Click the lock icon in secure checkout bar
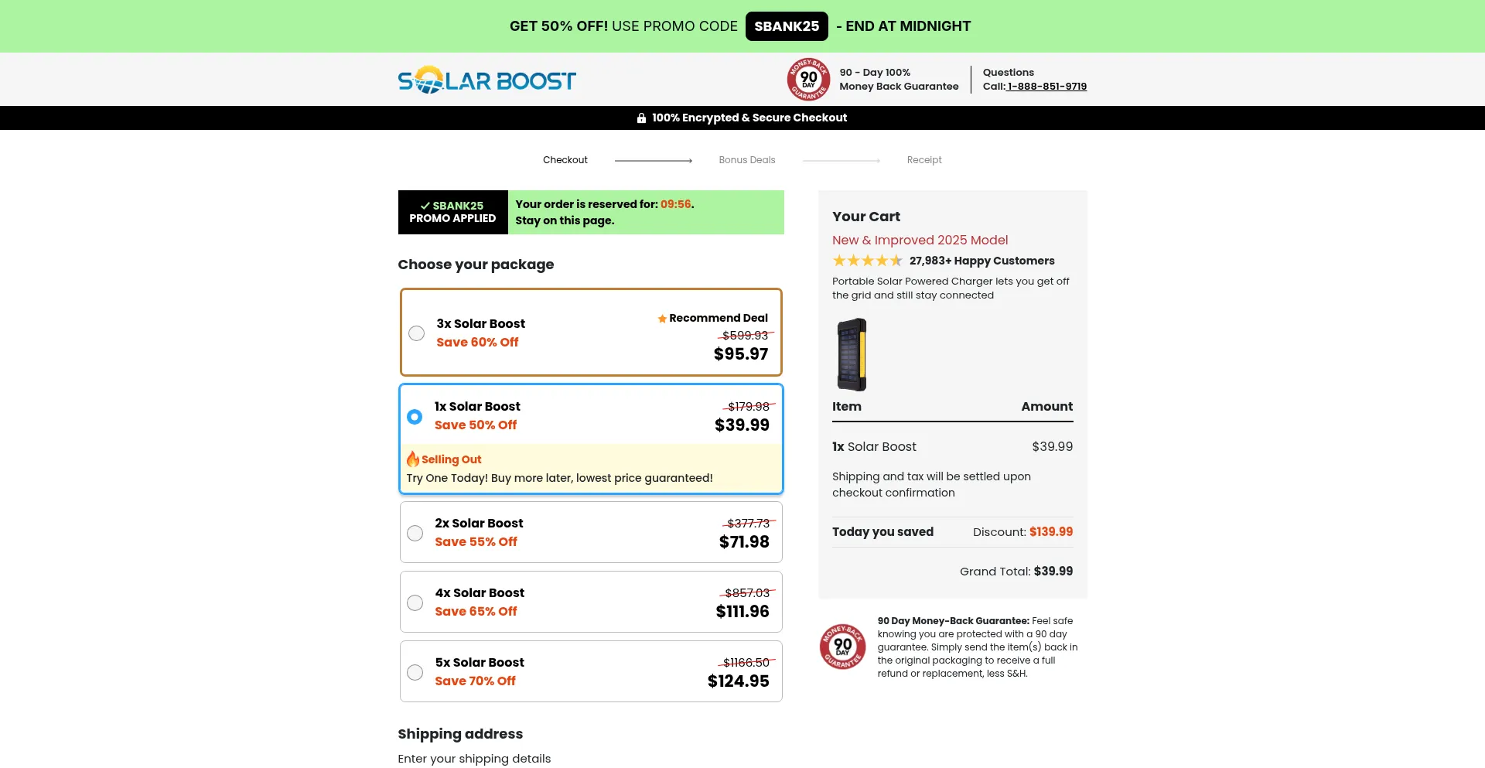Screen dimensions: 1485x768 pos(641,118)
